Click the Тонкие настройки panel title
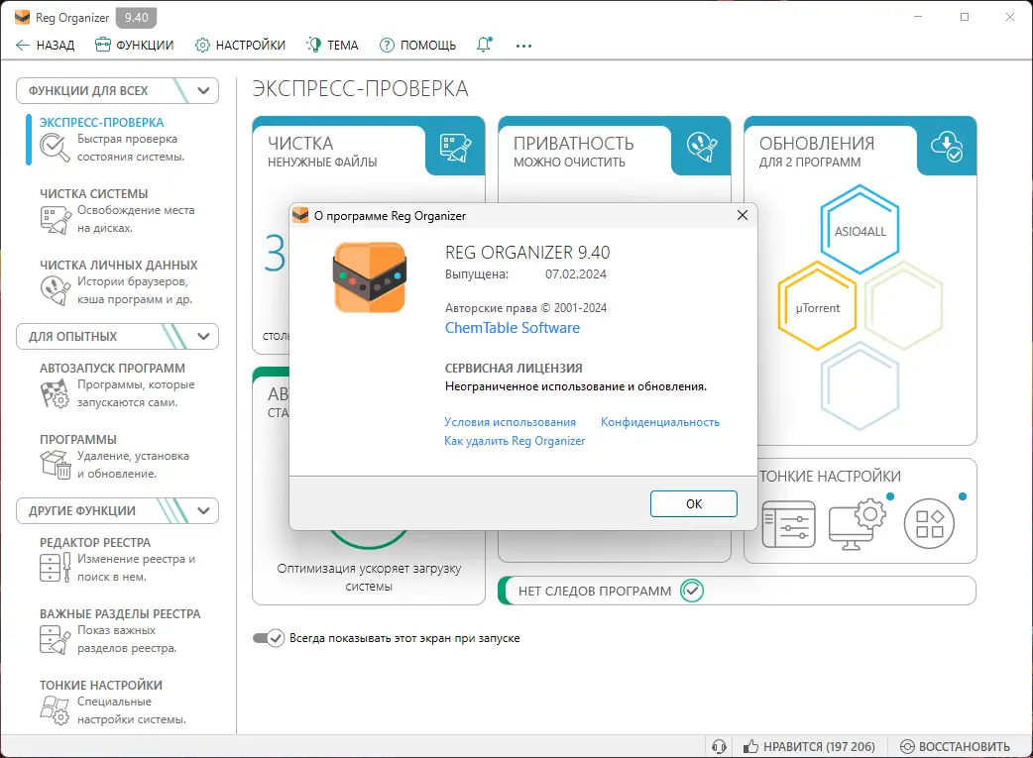Viewport: 1033px width, 758px height. (x=830, y=477)
